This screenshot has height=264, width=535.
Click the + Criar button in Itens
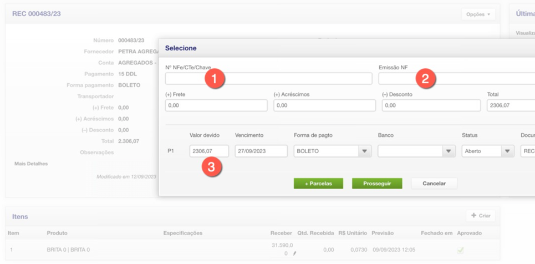pyautogui.click(x=481, y=216)
